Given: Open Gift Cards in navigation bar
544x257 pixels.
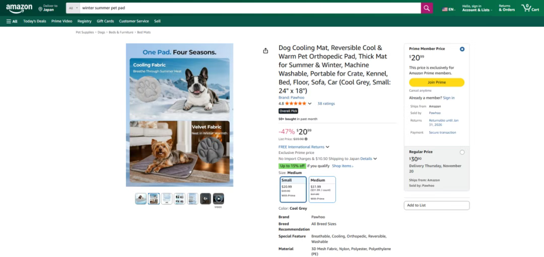Looking at the screenshot, I should click(105, 21).
